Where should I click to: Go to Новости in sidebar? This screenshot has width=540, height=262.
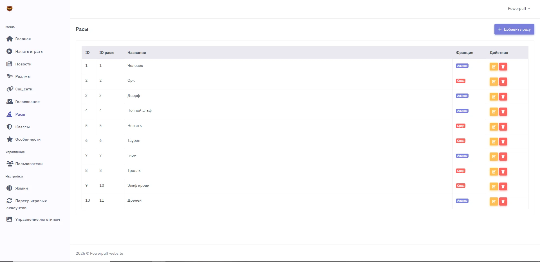[23, 64]
